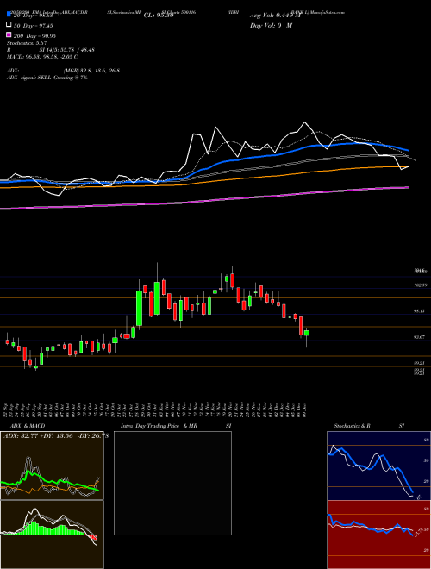Open the MACD histogram chart panel
This screenshot has width=431, height=569.
[52, 535]
